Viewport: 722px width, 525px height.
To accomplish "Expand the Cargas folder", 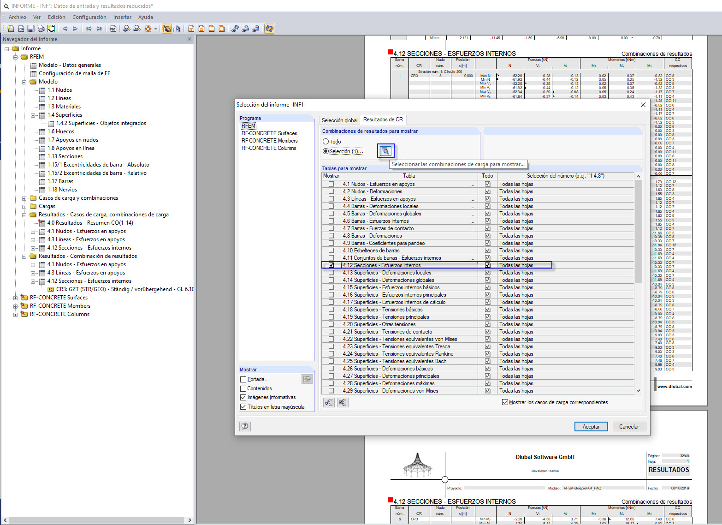I will (24, 206).
